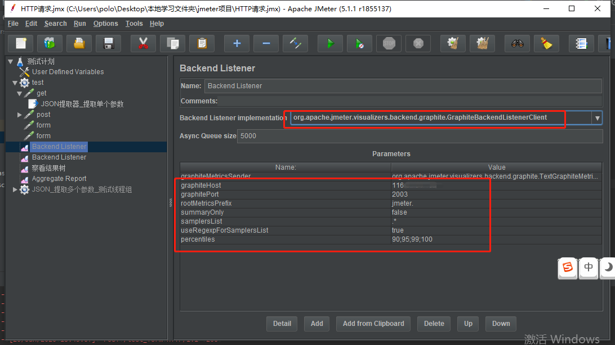The height and width of the screenshot is (345, 615).
Task: Expand the post sampler node
Action: [19, 115]
